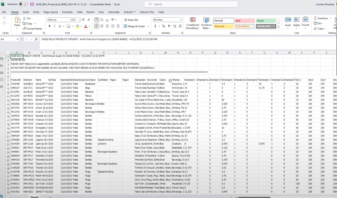Expand the Merge & Center dropdown arrow
The height and width of the screenshot is (198, 337).
pyautogui.click(x=148, y=26)
